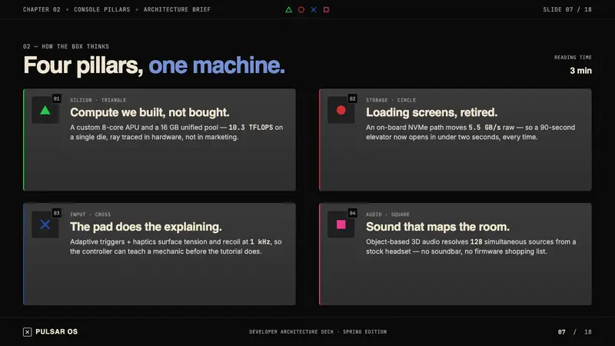Click the green triangle outline in header
This screenshot has width=615, height=346.
(x=289, y=9)
